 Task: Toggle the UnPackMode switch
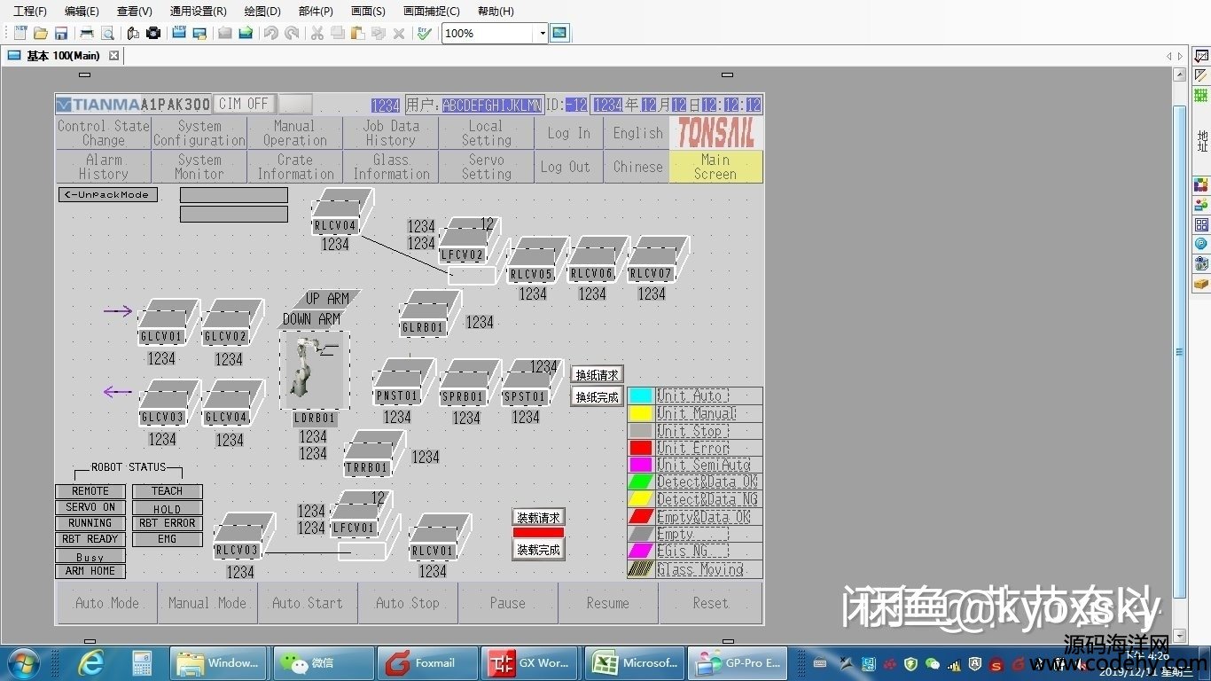(108, 194)
